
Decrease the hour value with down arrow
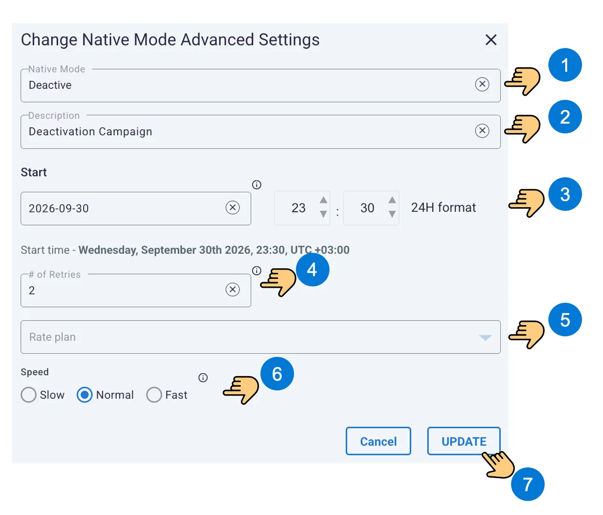(323, 214)
